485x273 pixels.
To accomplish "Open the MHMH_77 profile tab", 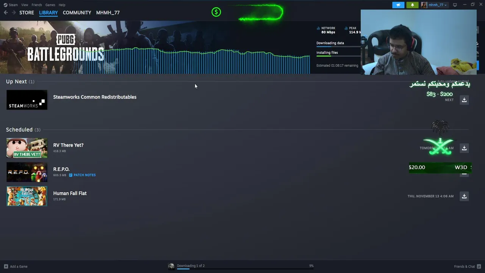I will click(108, 13).
